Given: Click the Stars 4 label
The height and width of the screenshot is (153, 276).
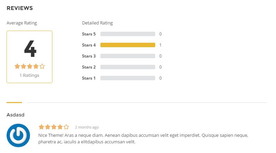Looking at the screenshot, I should point(89,45).
